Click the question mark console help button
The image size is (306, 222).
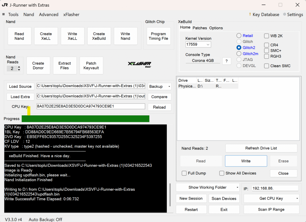(227, 61)
